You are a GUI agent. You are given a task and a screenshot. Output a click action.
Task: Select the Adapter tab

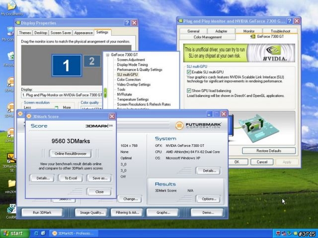[x=221, y=31]
